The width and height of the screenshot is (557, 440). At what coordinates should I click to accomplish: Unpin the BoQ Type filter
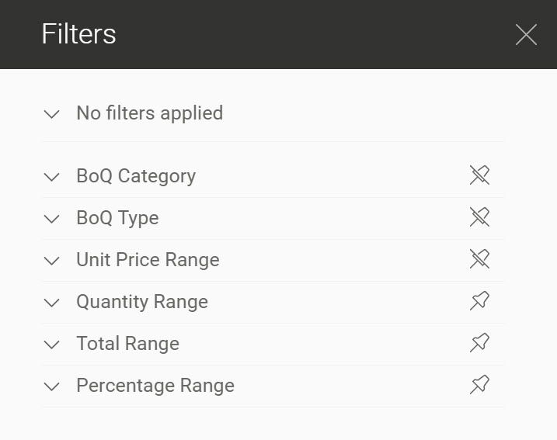[x=479, y=218]
